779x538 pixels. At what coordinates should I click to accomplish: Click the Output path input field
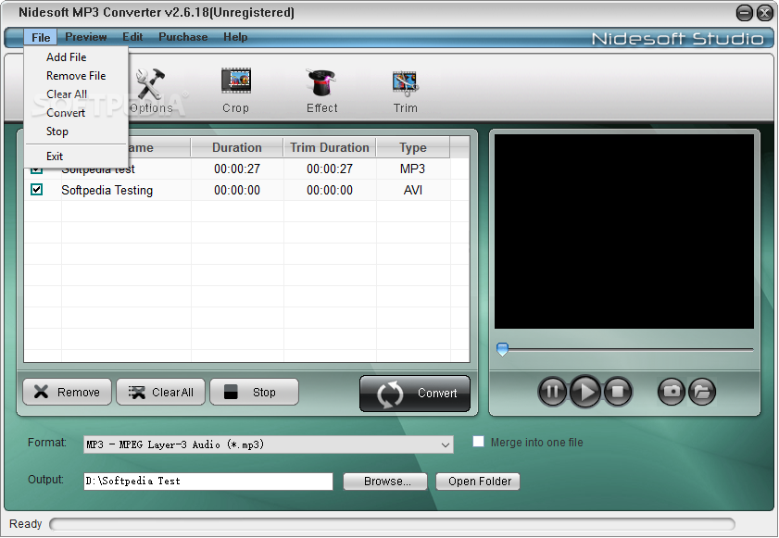(208, 481)
